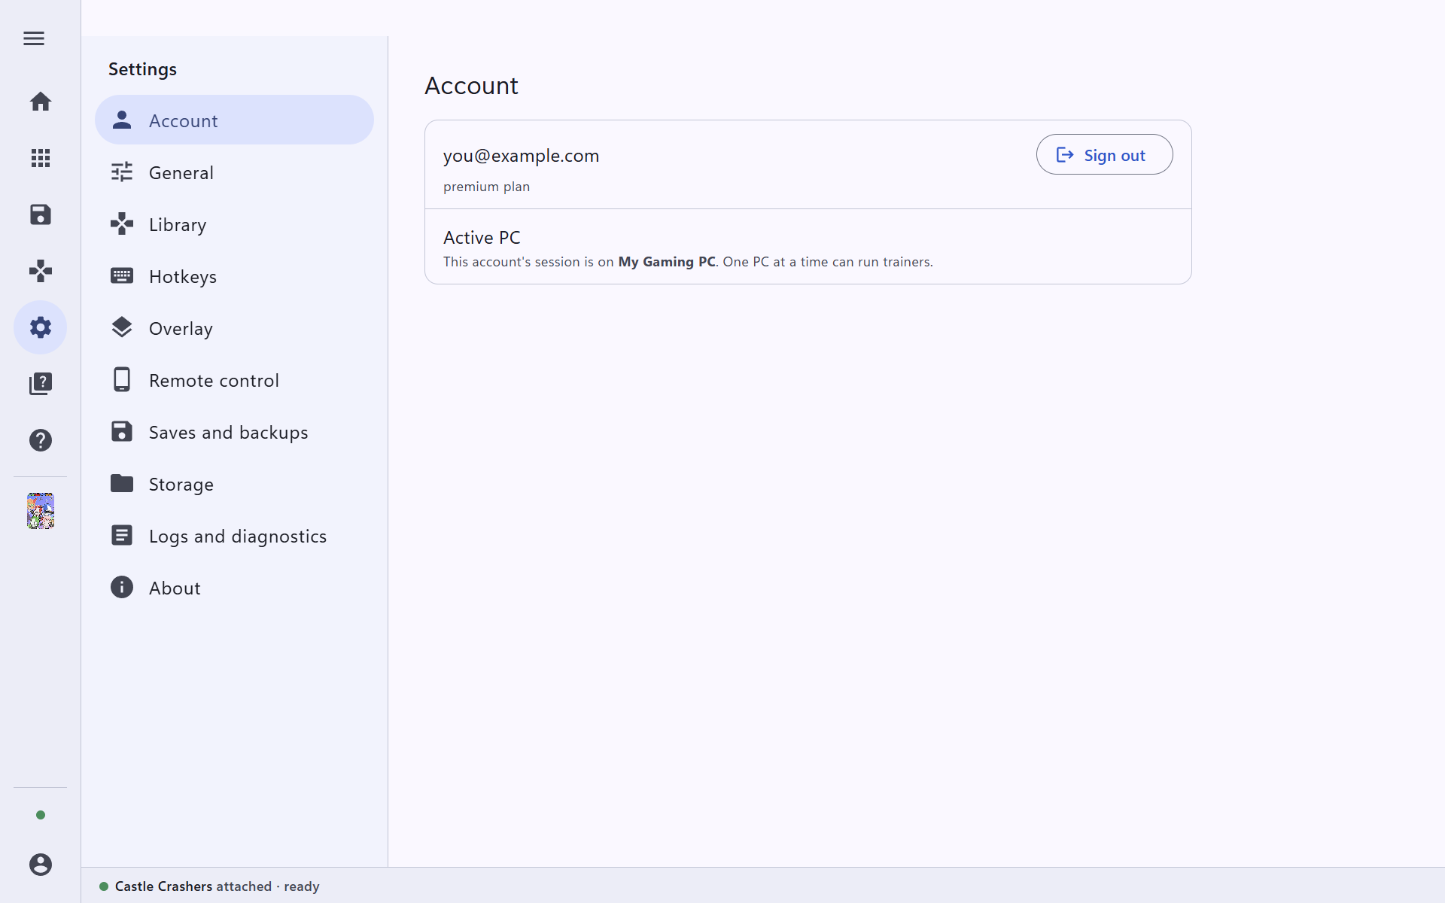Open Remote control settings

(234, 380)
